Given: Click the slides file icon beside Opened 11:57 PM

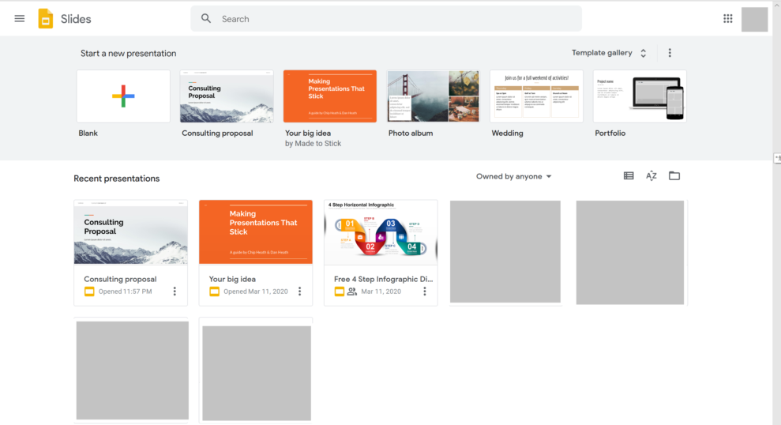Looking at the screenshot, I should click(89, 291).
